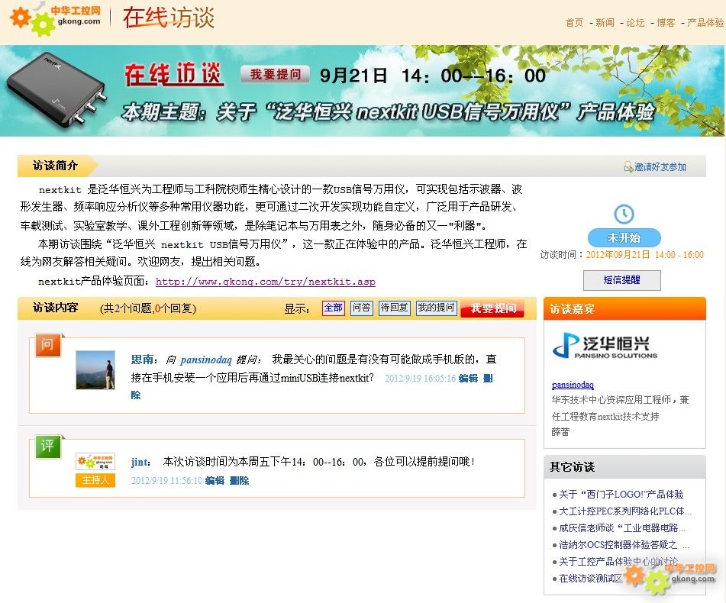Click 编辑 on jint's comment

[215, 480]
